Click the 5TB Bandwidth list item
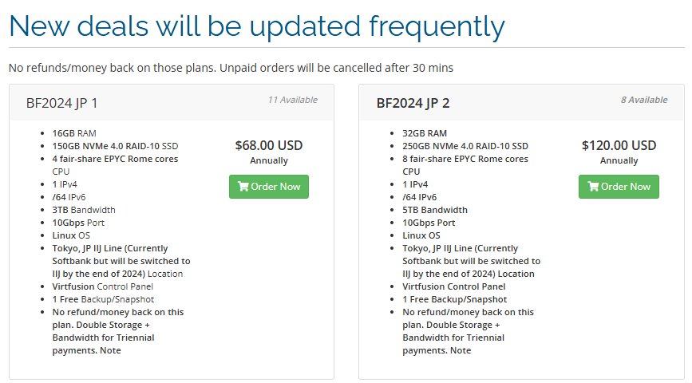The height and width of the screenshot is (383, 692). (x=435, y=210)
